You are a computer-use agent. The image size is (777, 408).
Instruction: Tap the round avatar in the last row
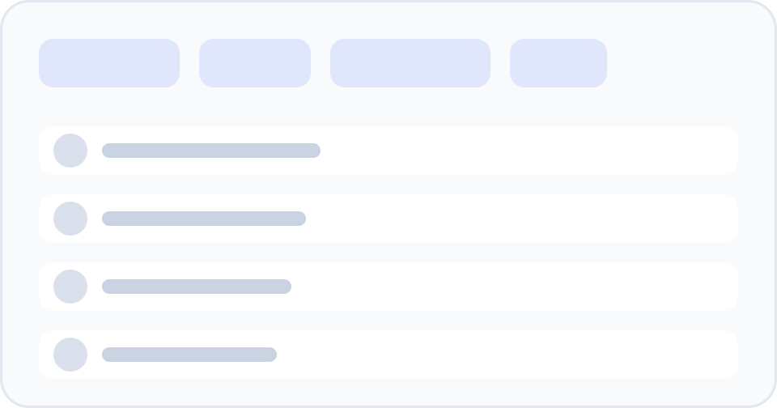(x=70, y=355)
